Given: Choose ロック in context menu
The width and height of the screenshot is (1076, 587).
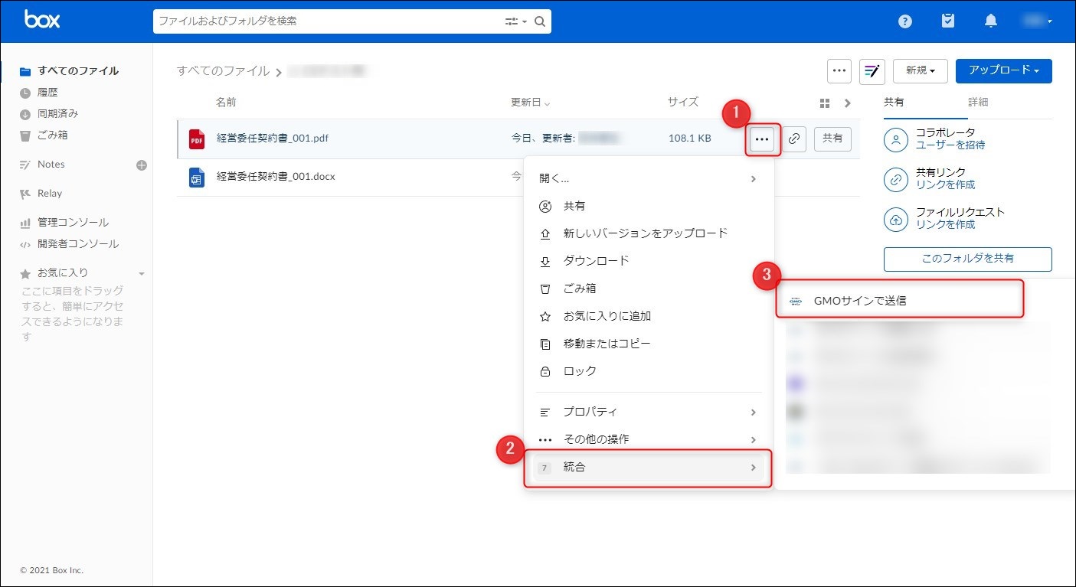Looking at the screenshot, I should pos(648,371).
